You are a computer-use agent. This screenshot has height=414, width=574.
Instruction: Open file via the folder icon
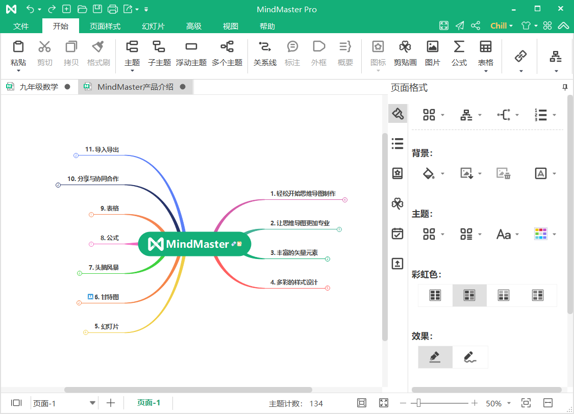point(82,9)
